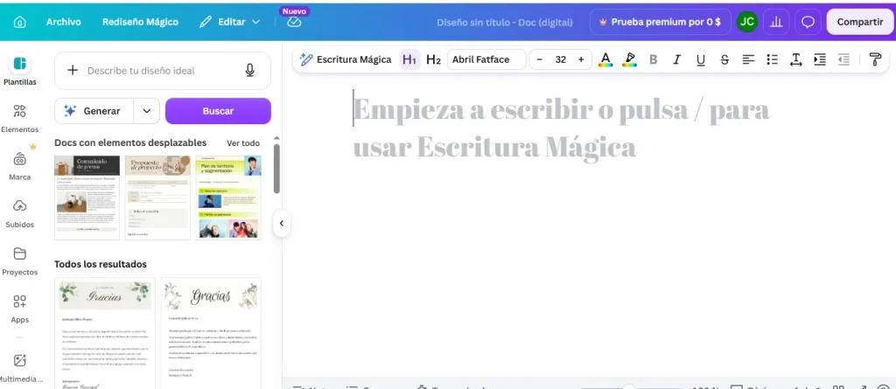Click Ver todo link
The width and height of the screenshot is (896, 389).
click(x=243, y=142)
